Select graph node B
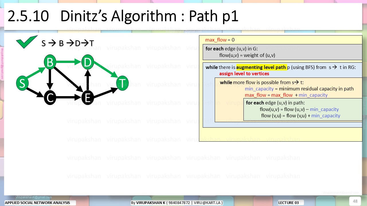This screenshot has height=206, width=367. point(50,62)
